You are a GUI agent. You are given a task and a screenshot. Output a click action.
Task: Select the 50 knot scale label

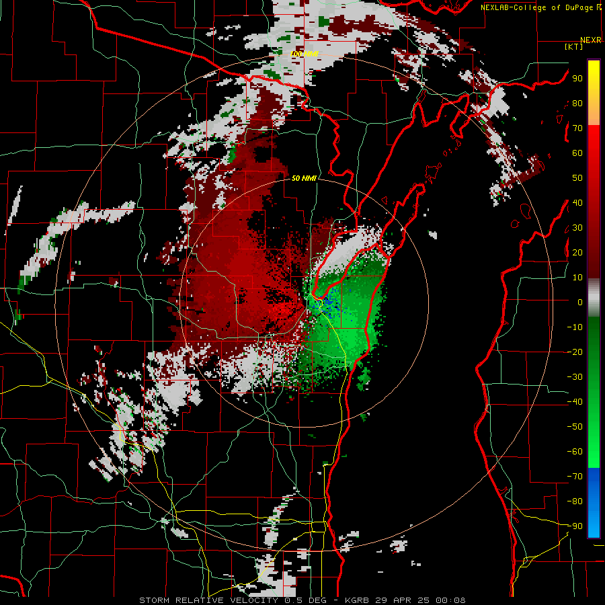577,178
